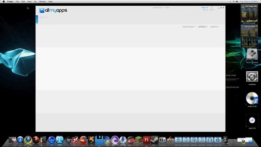Screen dimensions: 261x147
Task: Launch 7-Zip from the dock
Action: [x=162, y=140]
